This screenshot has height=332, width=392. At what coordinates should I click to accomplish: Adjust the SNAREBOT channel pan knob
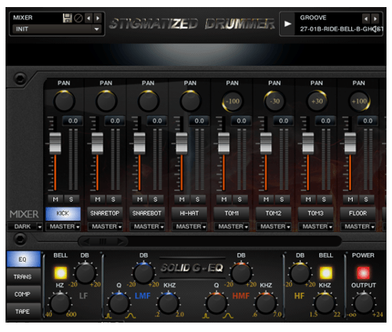click(148, 101)
